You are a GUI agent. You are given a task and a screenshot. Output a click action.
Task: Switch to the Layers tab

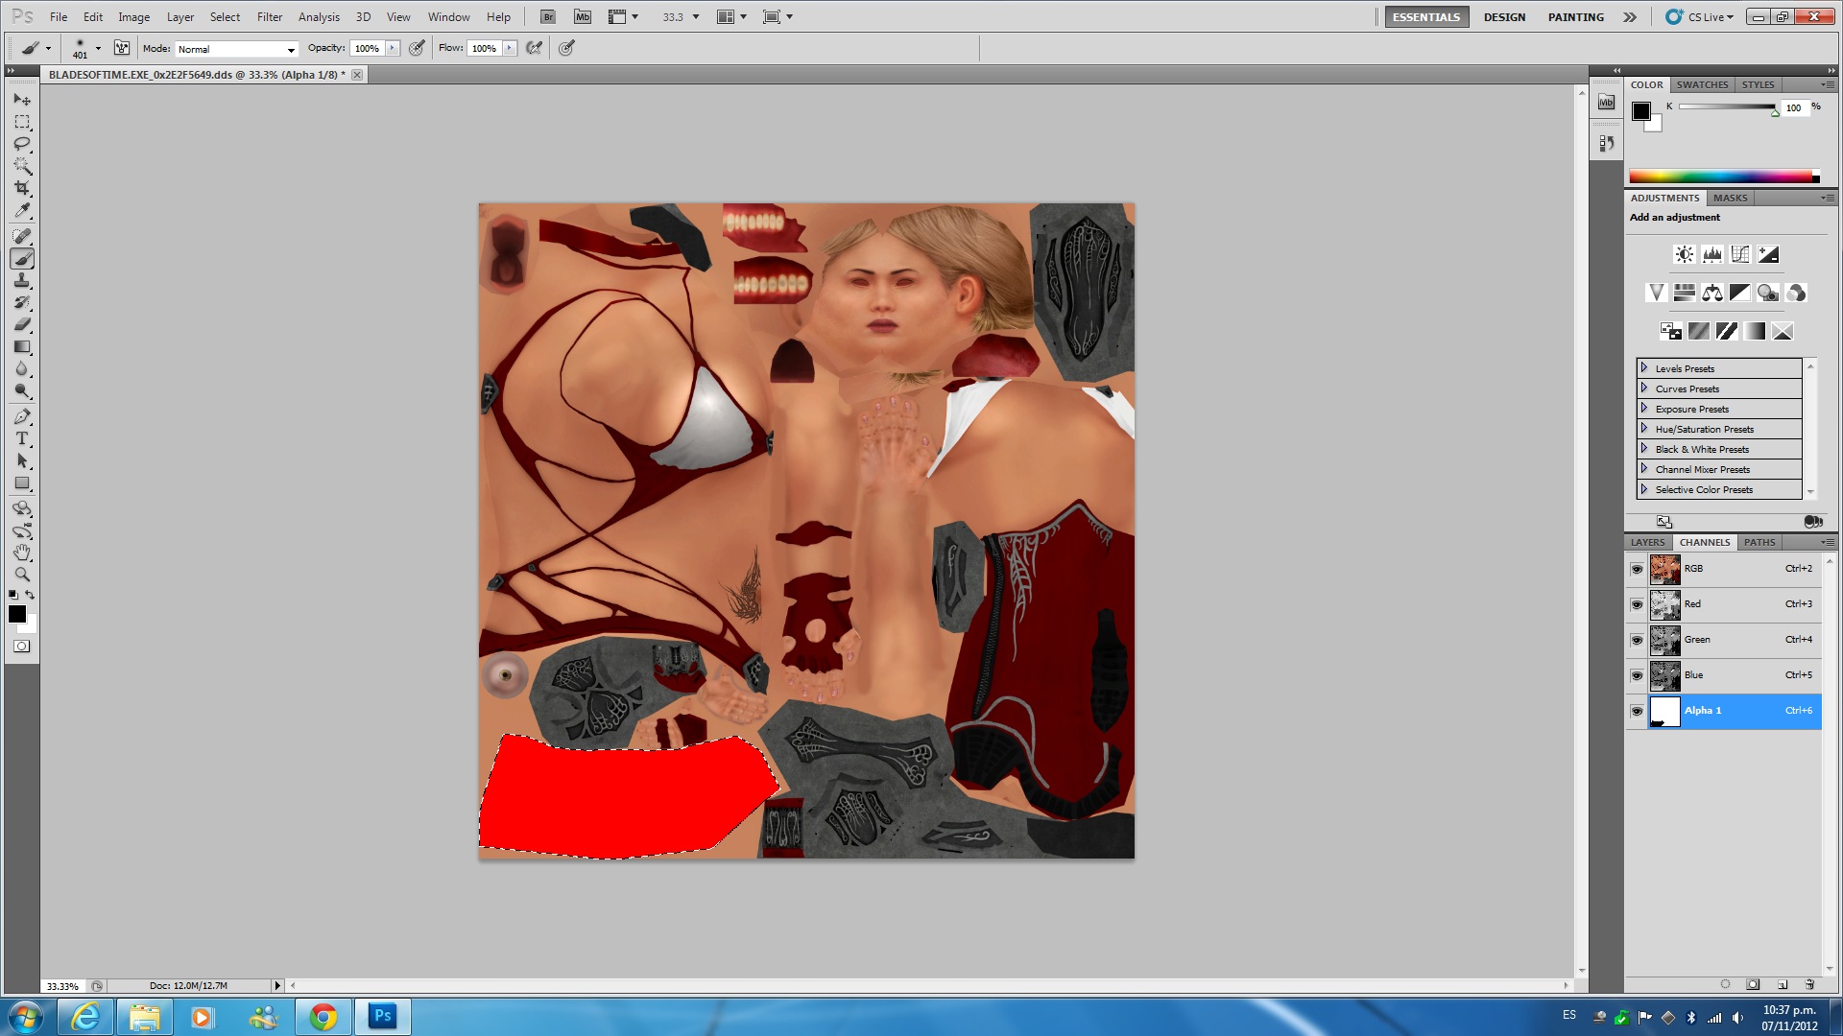click(1647, 542)
